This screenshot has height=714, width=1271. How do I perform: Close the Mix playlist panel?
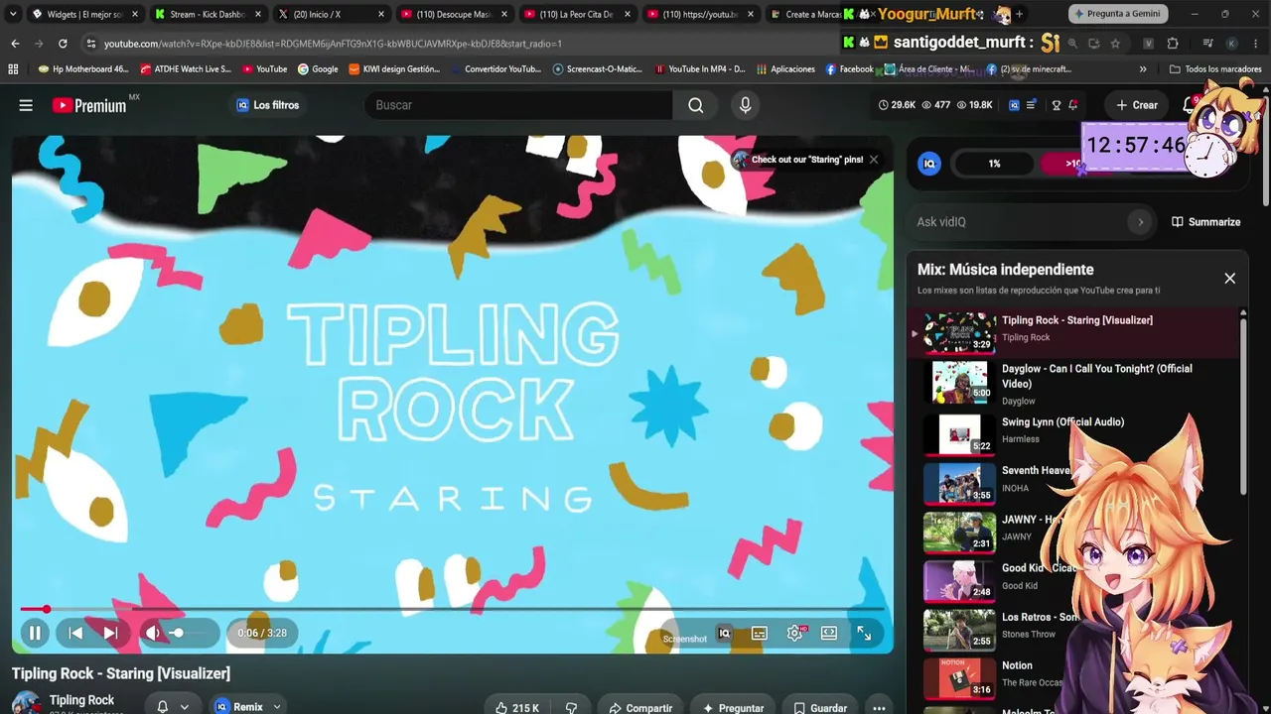(x=1229, y=279)
